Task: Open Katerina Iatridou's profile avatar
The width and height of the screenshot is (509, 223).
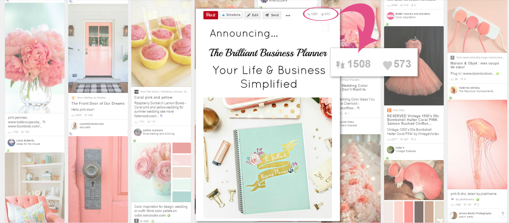Action: point(454,90)
